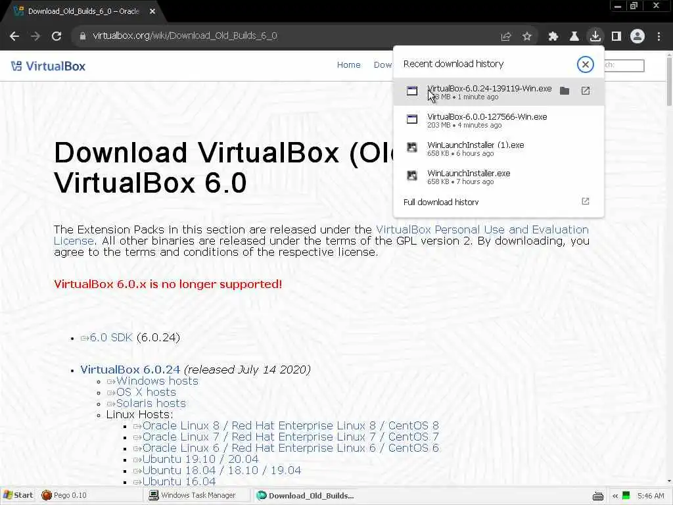The image size is (673, 505).
Task: Open the Ubuntu 16.04 link
Action: pos(179,481)
